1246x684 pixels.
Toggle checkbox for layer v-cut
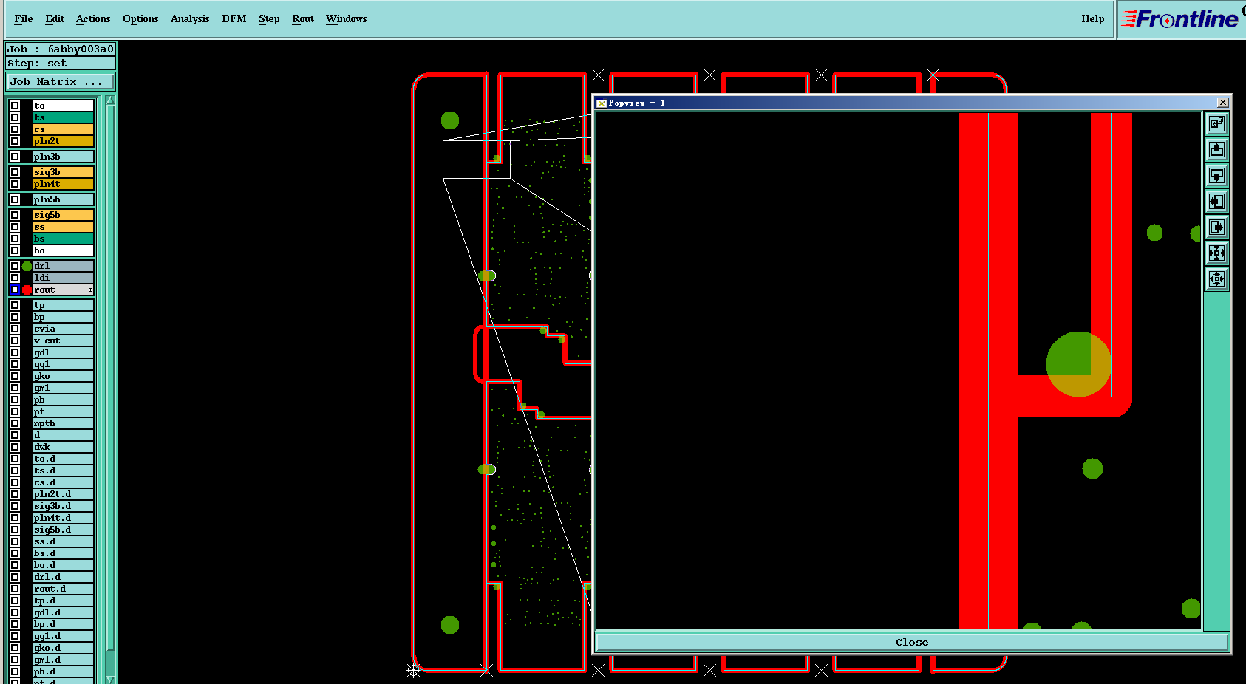[15, 341]
